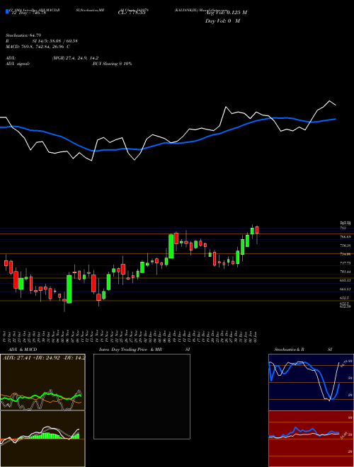The width and height of the screenshot is (354, 467).
Task: Click the last red candlestick on the chart
Action: [257, 230]
